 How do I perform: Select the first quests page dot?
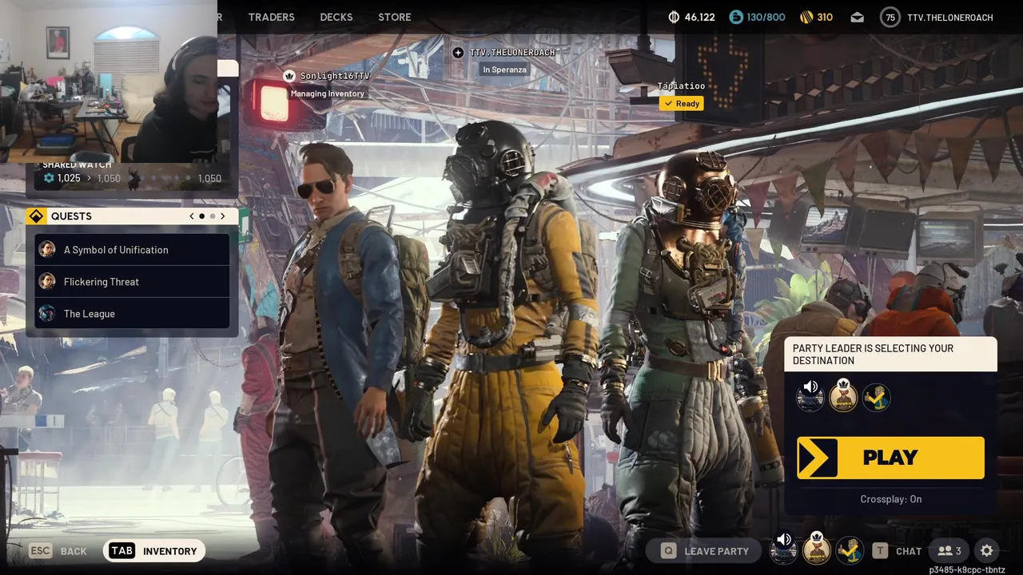pyautogui.click(x=202, y=216)
